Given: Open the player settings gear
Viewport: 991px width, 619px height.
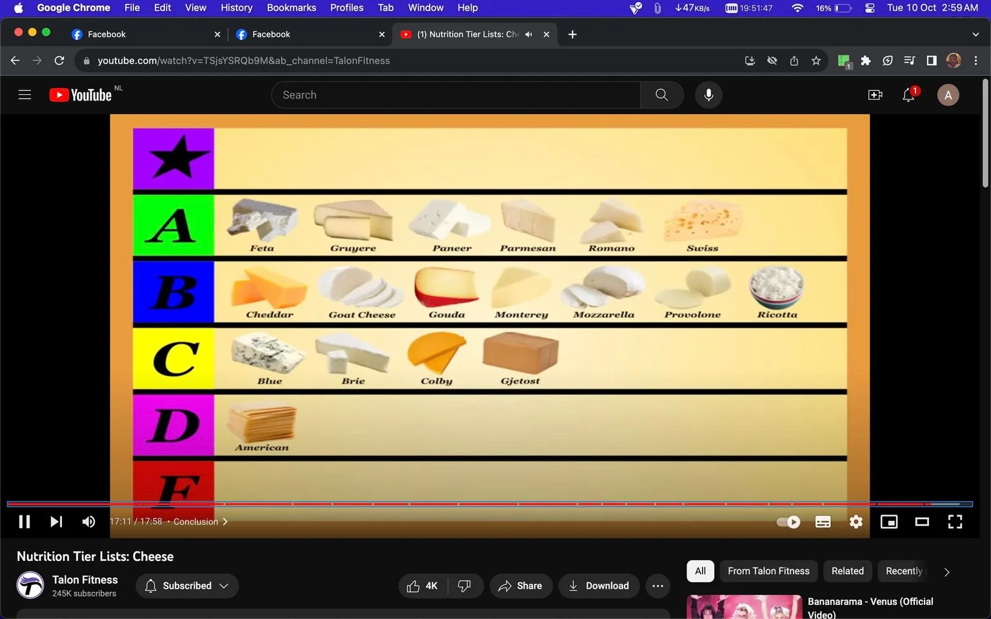Looking at the screenshot, I should (x=856, y=522).
